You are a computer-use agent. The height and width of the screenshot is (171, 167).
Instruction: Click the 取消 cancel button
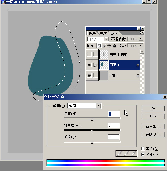click(x=153, y=117)
